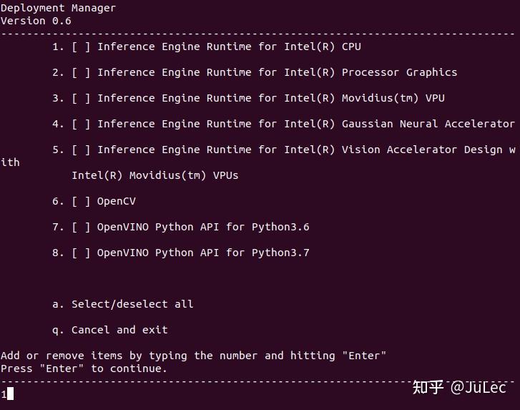Toggle checkbox for Processor Graphics runtime
The image size is (520, 410).
coord(81,73)
